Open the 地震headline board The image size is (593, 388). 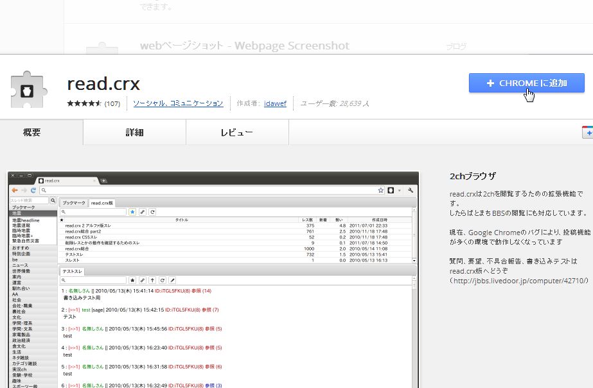coord(26,220)
